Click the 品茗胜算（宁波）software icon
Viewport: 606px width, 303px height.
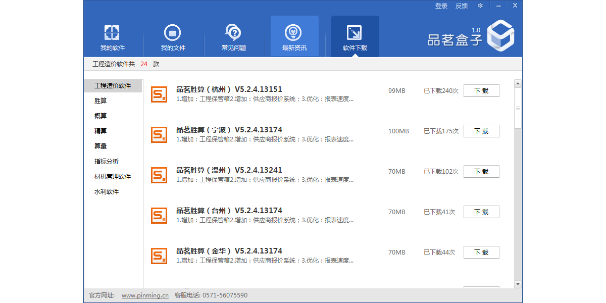pyautogui.click(x=159, y=135)
